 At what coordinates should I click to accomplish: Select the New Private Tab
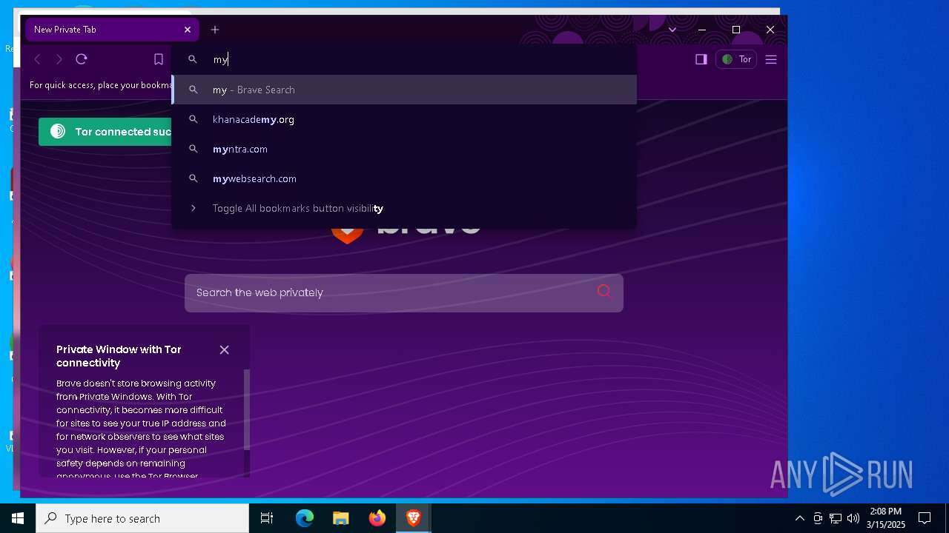[112, 30]
